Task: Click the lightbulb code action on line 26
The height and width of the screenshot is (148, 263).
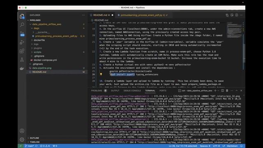Action: 101,74
